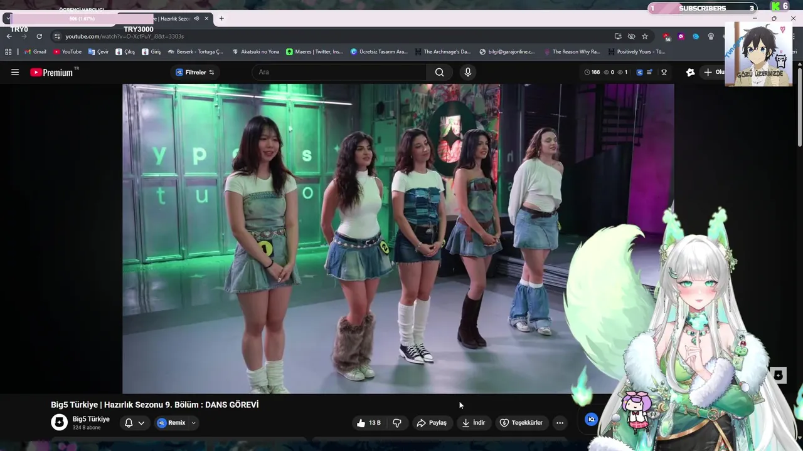Open the Positively Yours bookmark
Image resolution: width=803 pixels, height=451 pixels.
point(636,52)
